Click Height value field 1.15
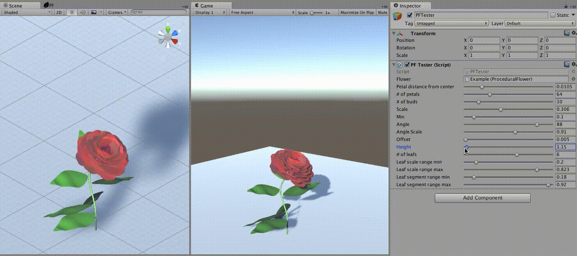The image size is (577, 256). click(x=566, y=147)
